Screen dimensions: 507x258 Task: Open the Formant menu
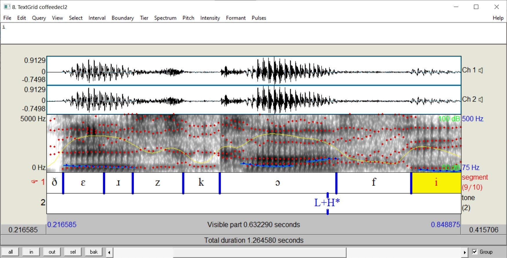point(236,18)
